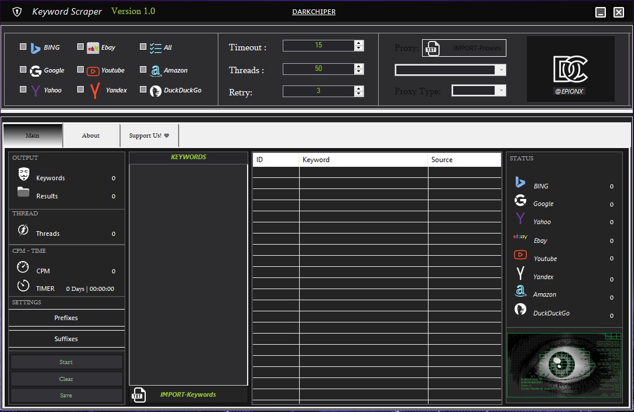Open the Prefixes settings button
The height and width of the screenshot is (412, 634).
pos(66,318)
